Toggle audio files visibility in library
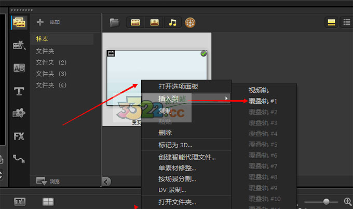This screenshot has width=353, height=209. click(172, 22)
